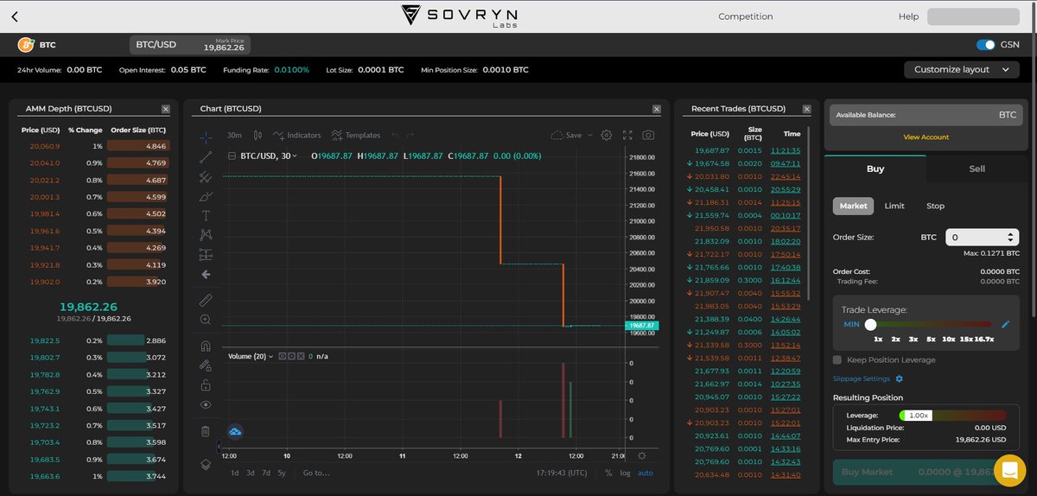Open chart axis settings gear at bottom
The height and width of the screenshot is (496, 1037).
[641, 455]
